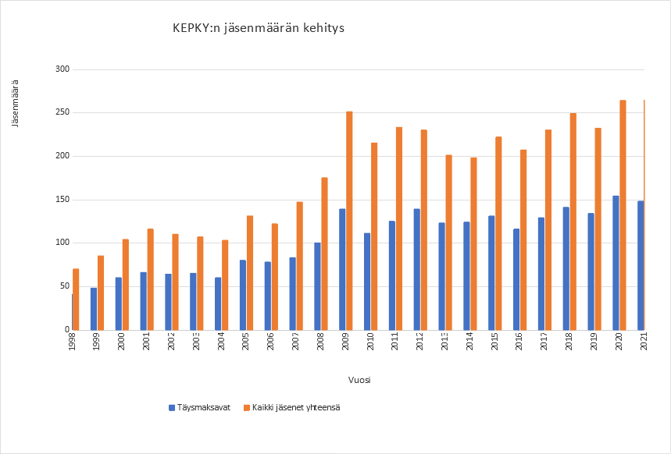Click the 2019 year label
This screenshot has width=671, height=454.
click(594, 341)
